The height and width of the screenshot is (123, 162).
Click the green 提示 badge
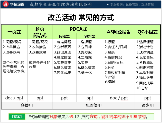(17, 116)
